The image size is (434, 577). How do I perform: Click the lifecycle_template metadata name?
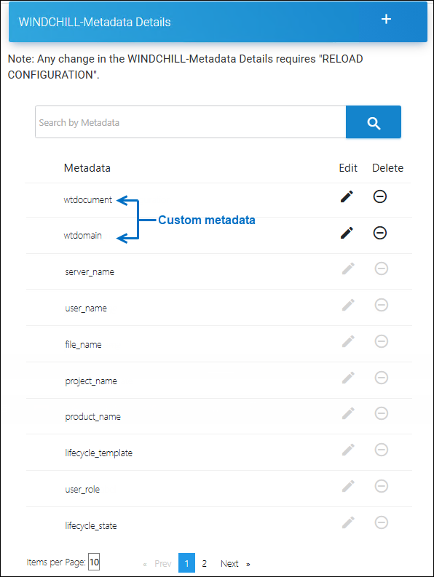point(99,453)
